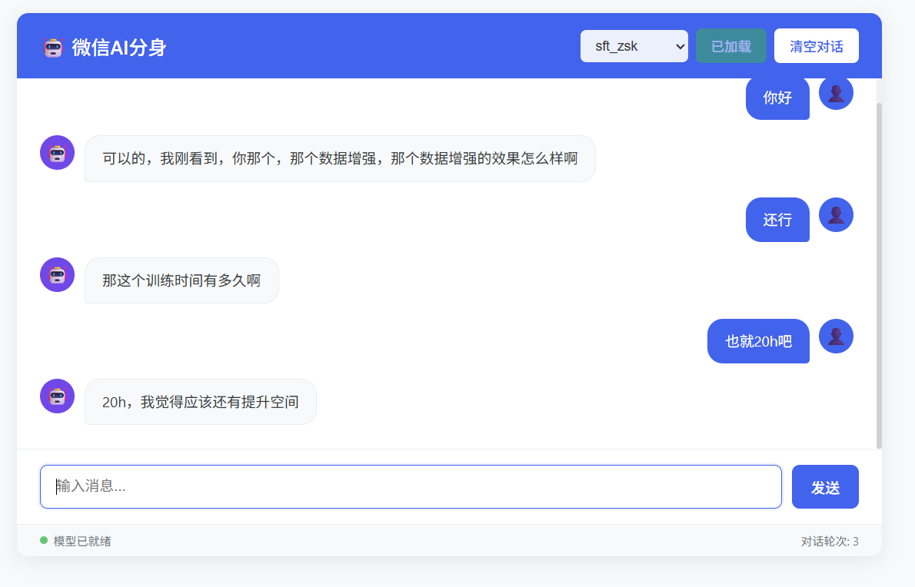Click the 发送 send button
This screenshot has width=915, height=587.
pyautogui.click(x=825, y=486)
